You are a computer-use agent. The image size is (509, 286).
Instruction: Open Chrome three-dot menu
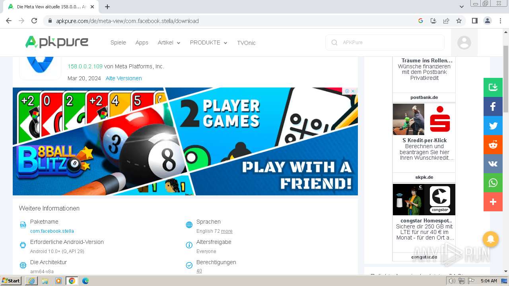(501, 21)
